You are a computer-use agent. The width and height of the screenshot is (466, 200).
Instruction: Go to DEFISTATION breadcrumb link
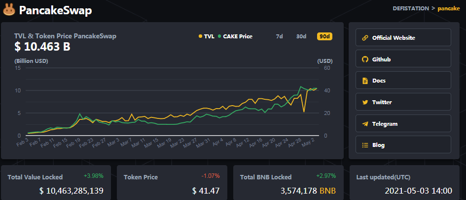click(411, 8)
